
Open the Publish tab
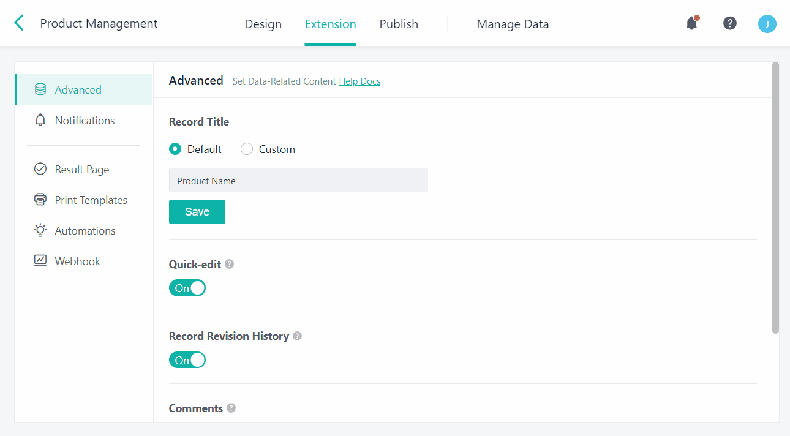pos(399,24)
